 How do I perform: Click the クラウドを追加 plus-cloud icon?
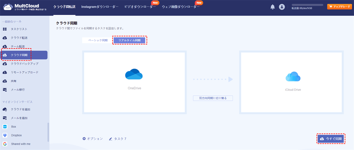pyautogui.click(x=5, y=109)
